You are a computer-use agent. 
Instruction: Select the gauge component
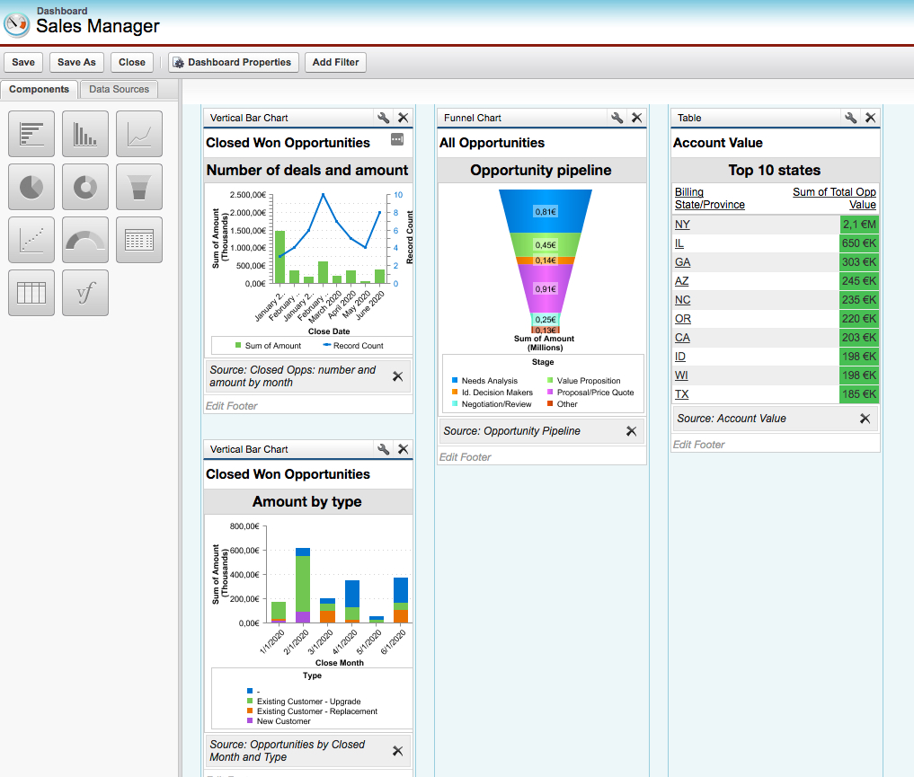pyautogui.click(x=85, y=240)
